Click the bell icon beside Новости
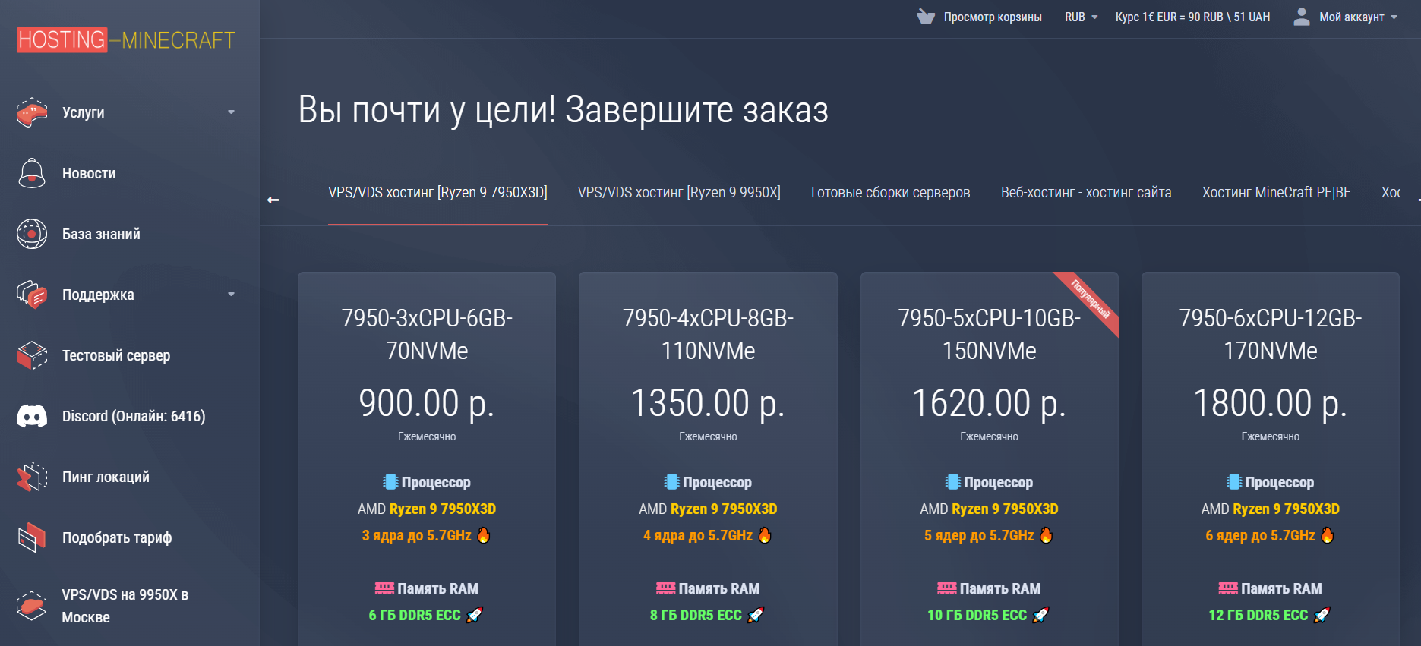 click(32, 173)
